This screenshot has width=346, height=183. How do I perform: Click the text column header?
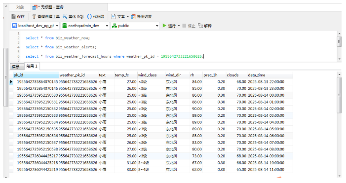click(106, 75)
